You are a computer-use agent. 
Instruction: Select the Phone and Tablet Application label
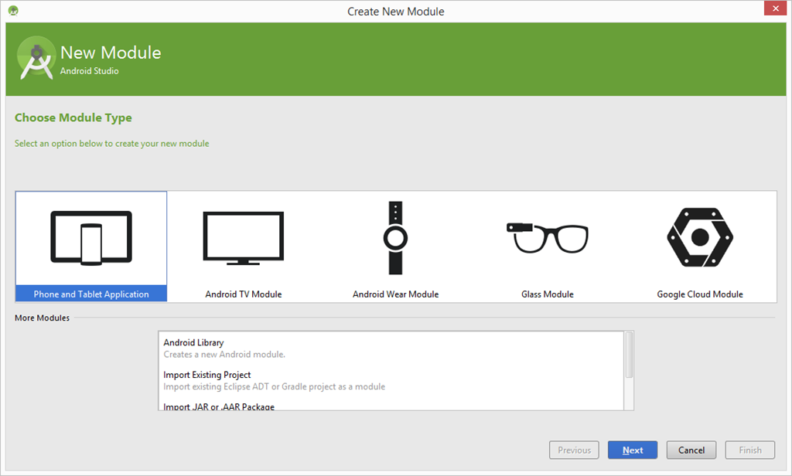coord(91,294)
